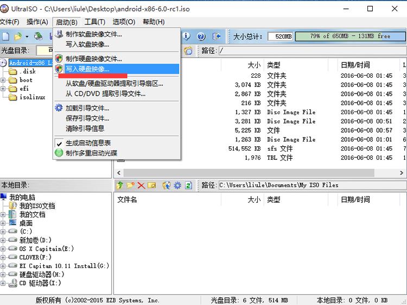The height and width of the screenshot is (305, 407).
Task: Click the gear icon beside 加载引导文件
Action: 59,108
